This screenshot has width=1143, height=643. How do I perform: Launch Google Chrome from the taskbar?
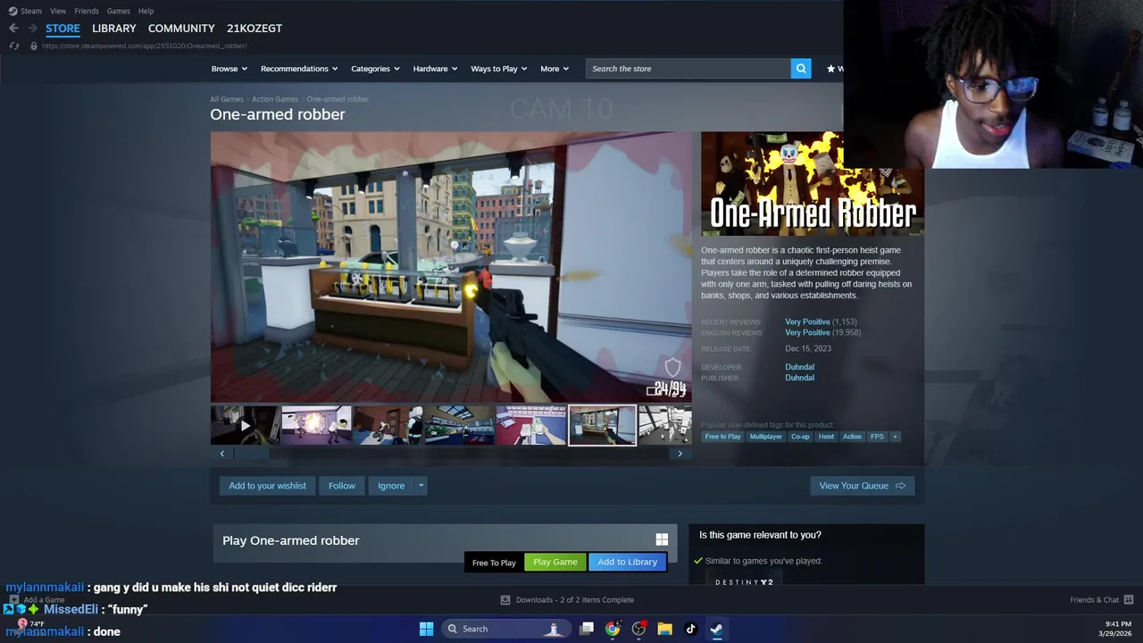(x=613, y=629)
